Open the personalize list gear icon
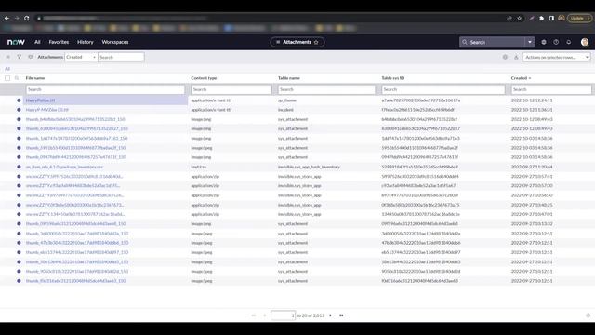This screenshot has height=335, width=595. [505, 57]
